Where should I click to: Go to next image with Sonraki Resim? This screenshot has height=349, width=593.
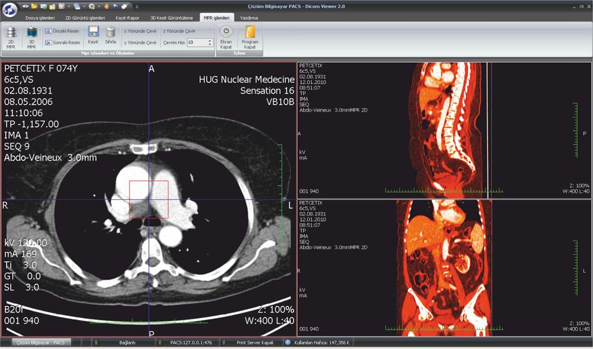point(63,43)
